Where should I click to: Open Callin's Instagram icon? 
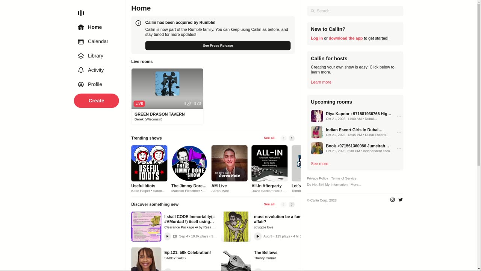pos(392,200)
